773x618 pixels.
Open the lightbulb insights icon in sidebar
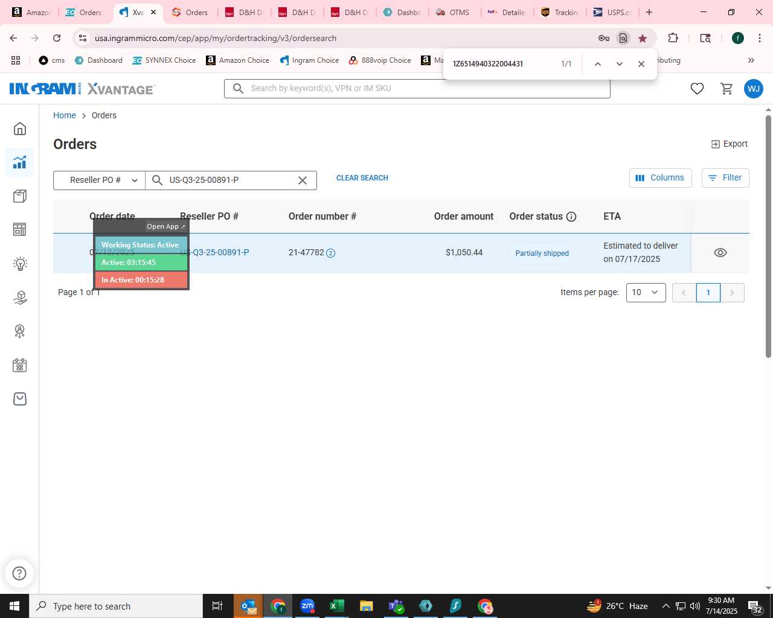[20, 264]
